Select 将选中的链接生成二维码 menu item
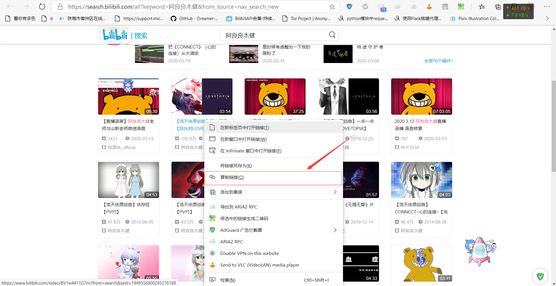556x286 pixels. (274, 218)
